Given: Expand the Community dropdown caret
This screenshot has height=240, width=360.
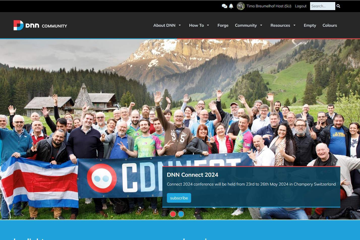Looking at the screenshot, I should pyautogui.click(x=261, y=25).
